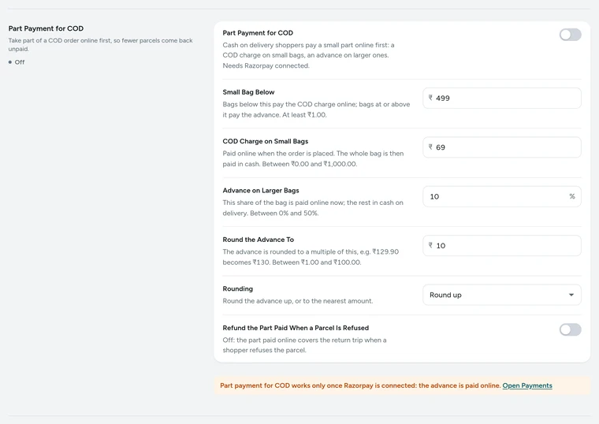Select the Advance on Larger Bags label

[x=261, y=190]
